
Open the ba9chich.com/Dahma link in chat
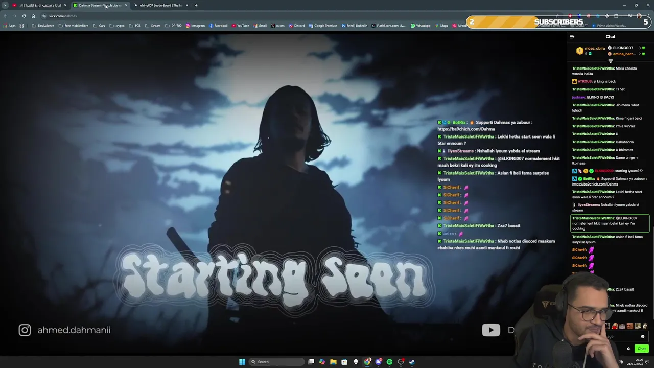[595, 184]
